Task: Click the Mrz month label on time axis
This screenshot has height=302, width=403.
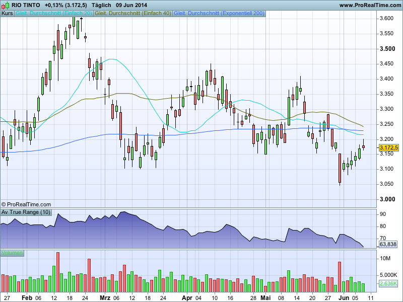Action: coord(105,298)
